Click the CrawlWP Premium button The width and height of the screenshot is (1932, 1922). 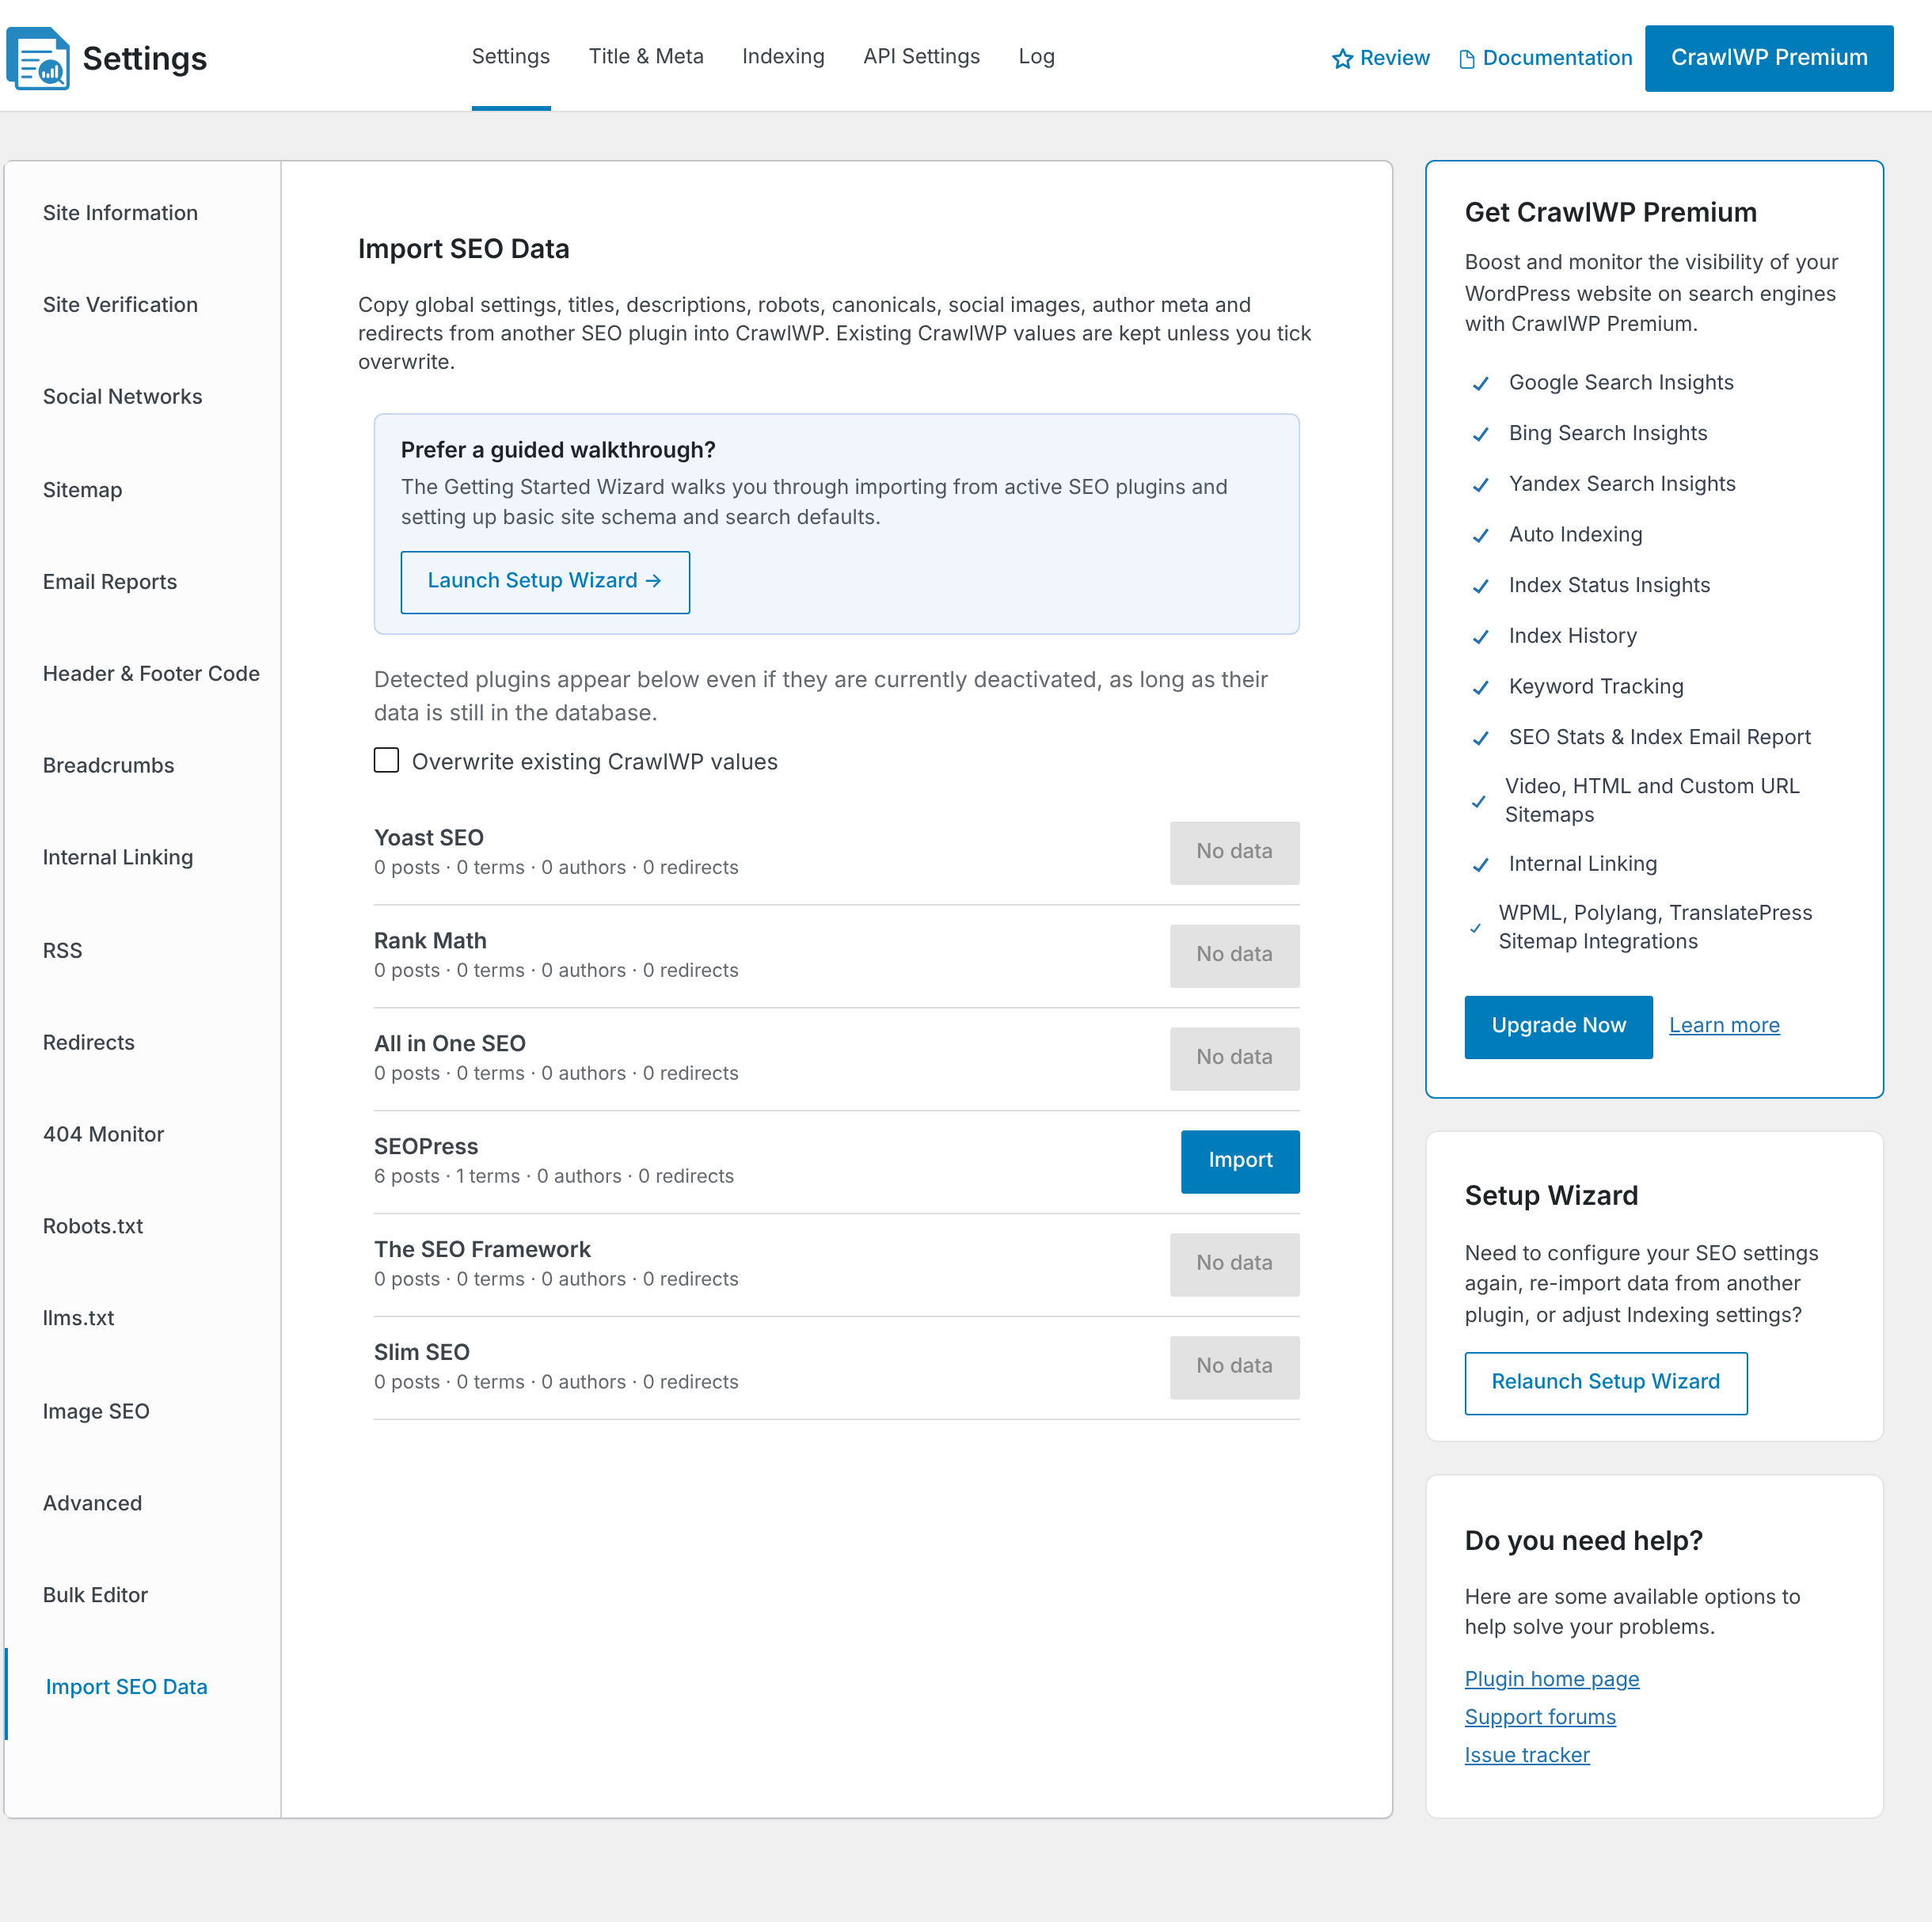point(1769,58)
